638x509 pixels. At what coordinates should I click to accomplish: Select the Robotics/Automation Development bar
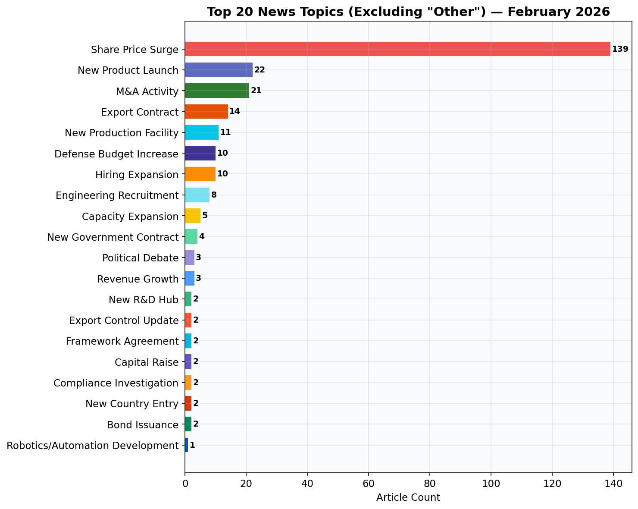coord(187,446)
